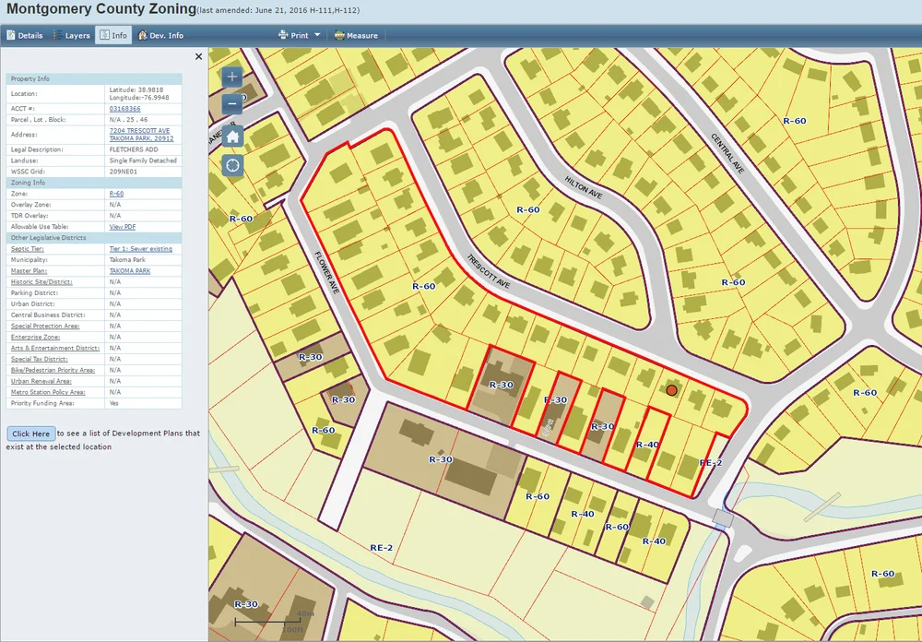This screenshot has width=922, height=642.
Task: Open the Measure tool
Action: (x=356, y=35)
